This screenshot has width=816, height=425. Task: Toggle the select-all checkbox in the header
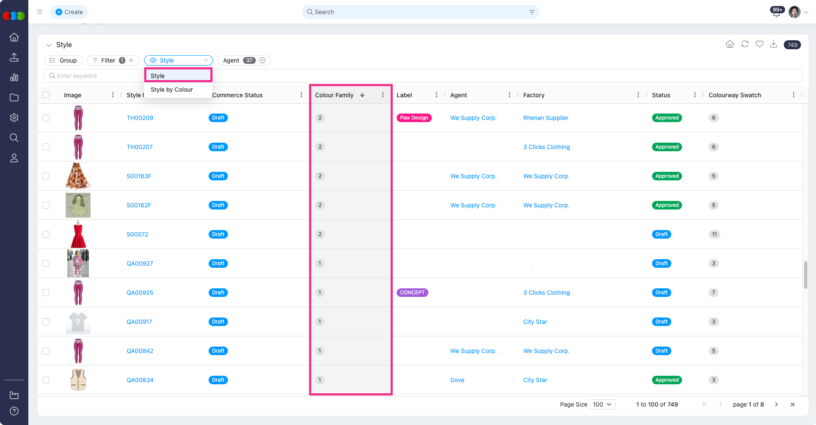46,95
